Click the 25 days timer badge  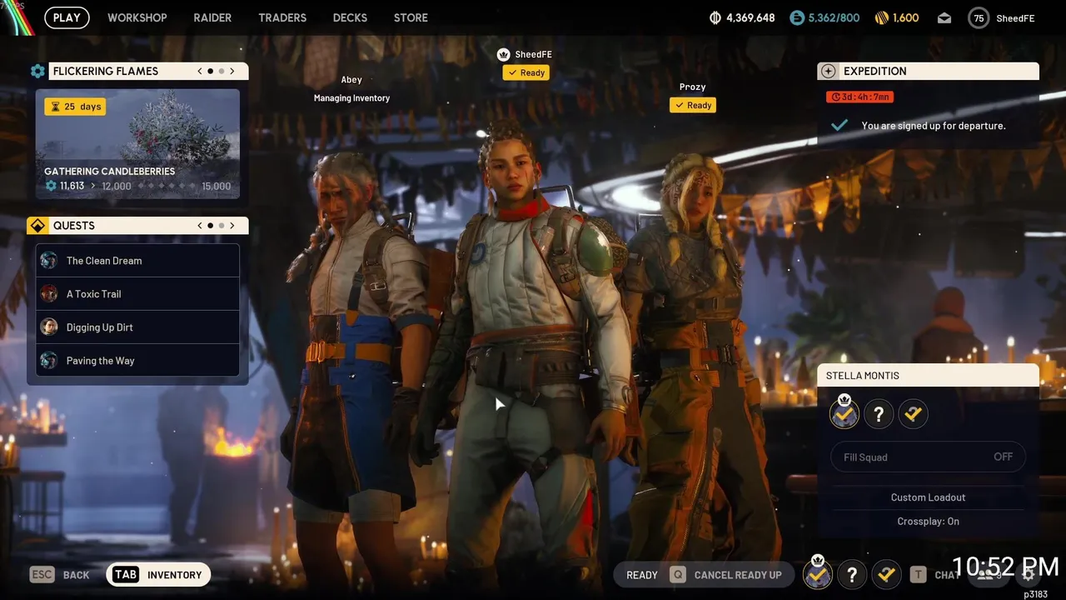tap(75, 107)
